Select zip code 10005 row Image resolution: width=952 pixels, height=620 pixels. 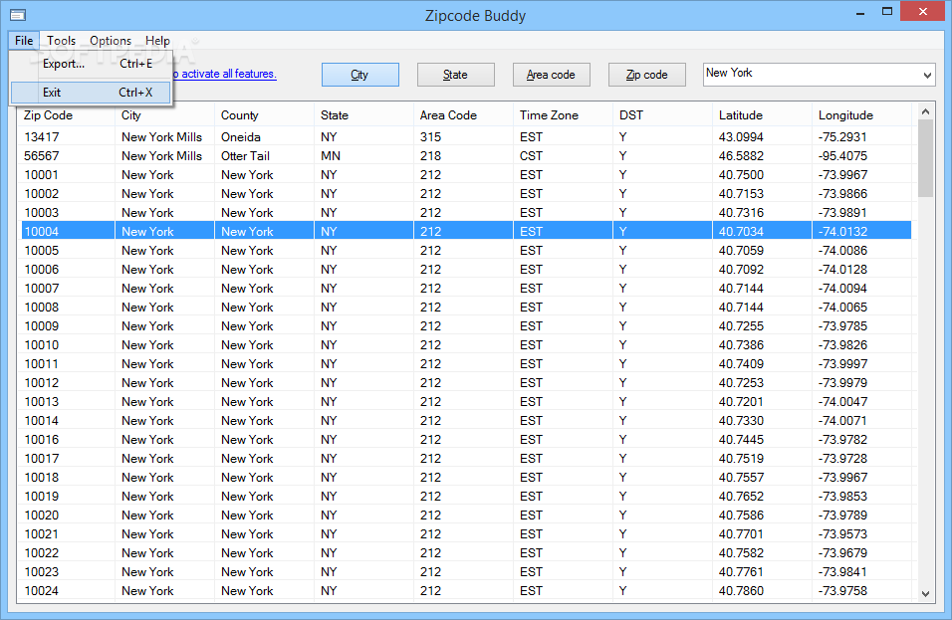(x=466, y=250)
